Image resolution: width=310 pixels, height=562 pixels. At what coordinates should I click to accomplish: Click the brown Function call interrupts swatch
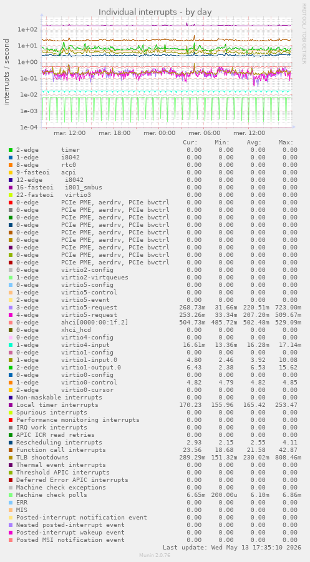pyautogui.click(x=11, y=450)
